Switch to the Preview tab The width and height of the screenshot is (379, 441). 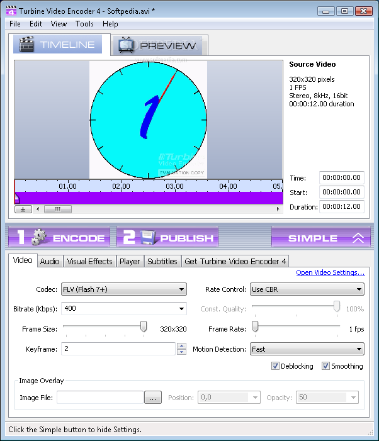(x=159, y=45)
